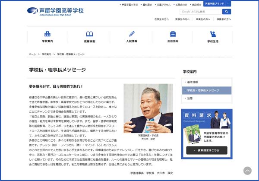The height and width of the screenshot is (181, 259).
Task: Open the 教育体制 book icon
Action: [89, 34]
